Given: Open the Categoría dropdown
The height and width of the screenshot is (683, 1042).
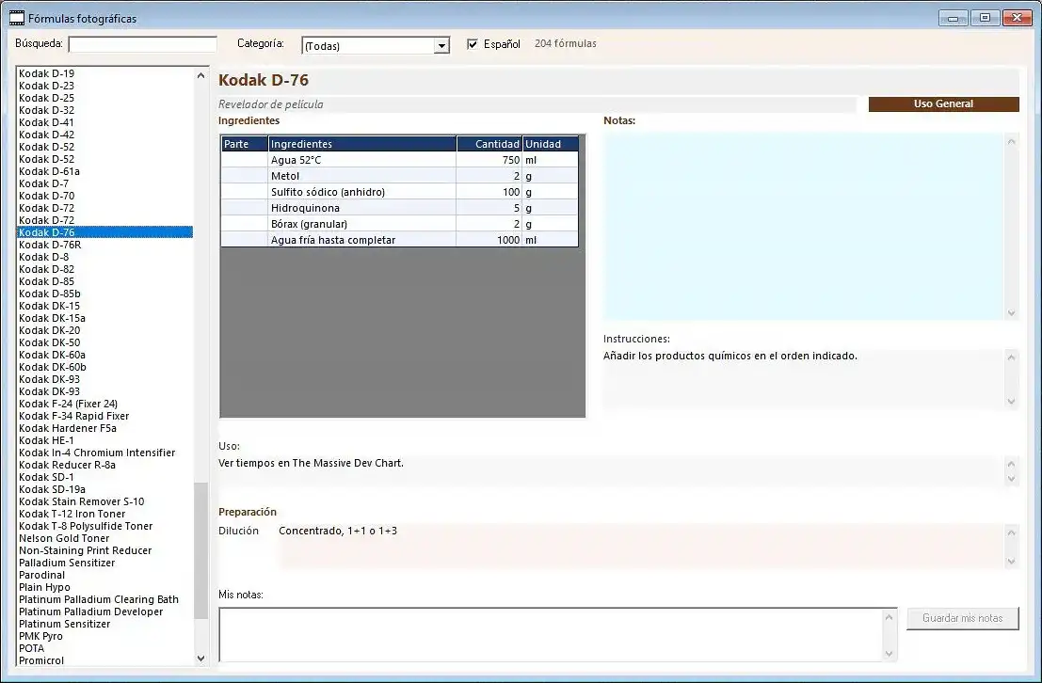Looking at the screenshot, I should [441, 46].
